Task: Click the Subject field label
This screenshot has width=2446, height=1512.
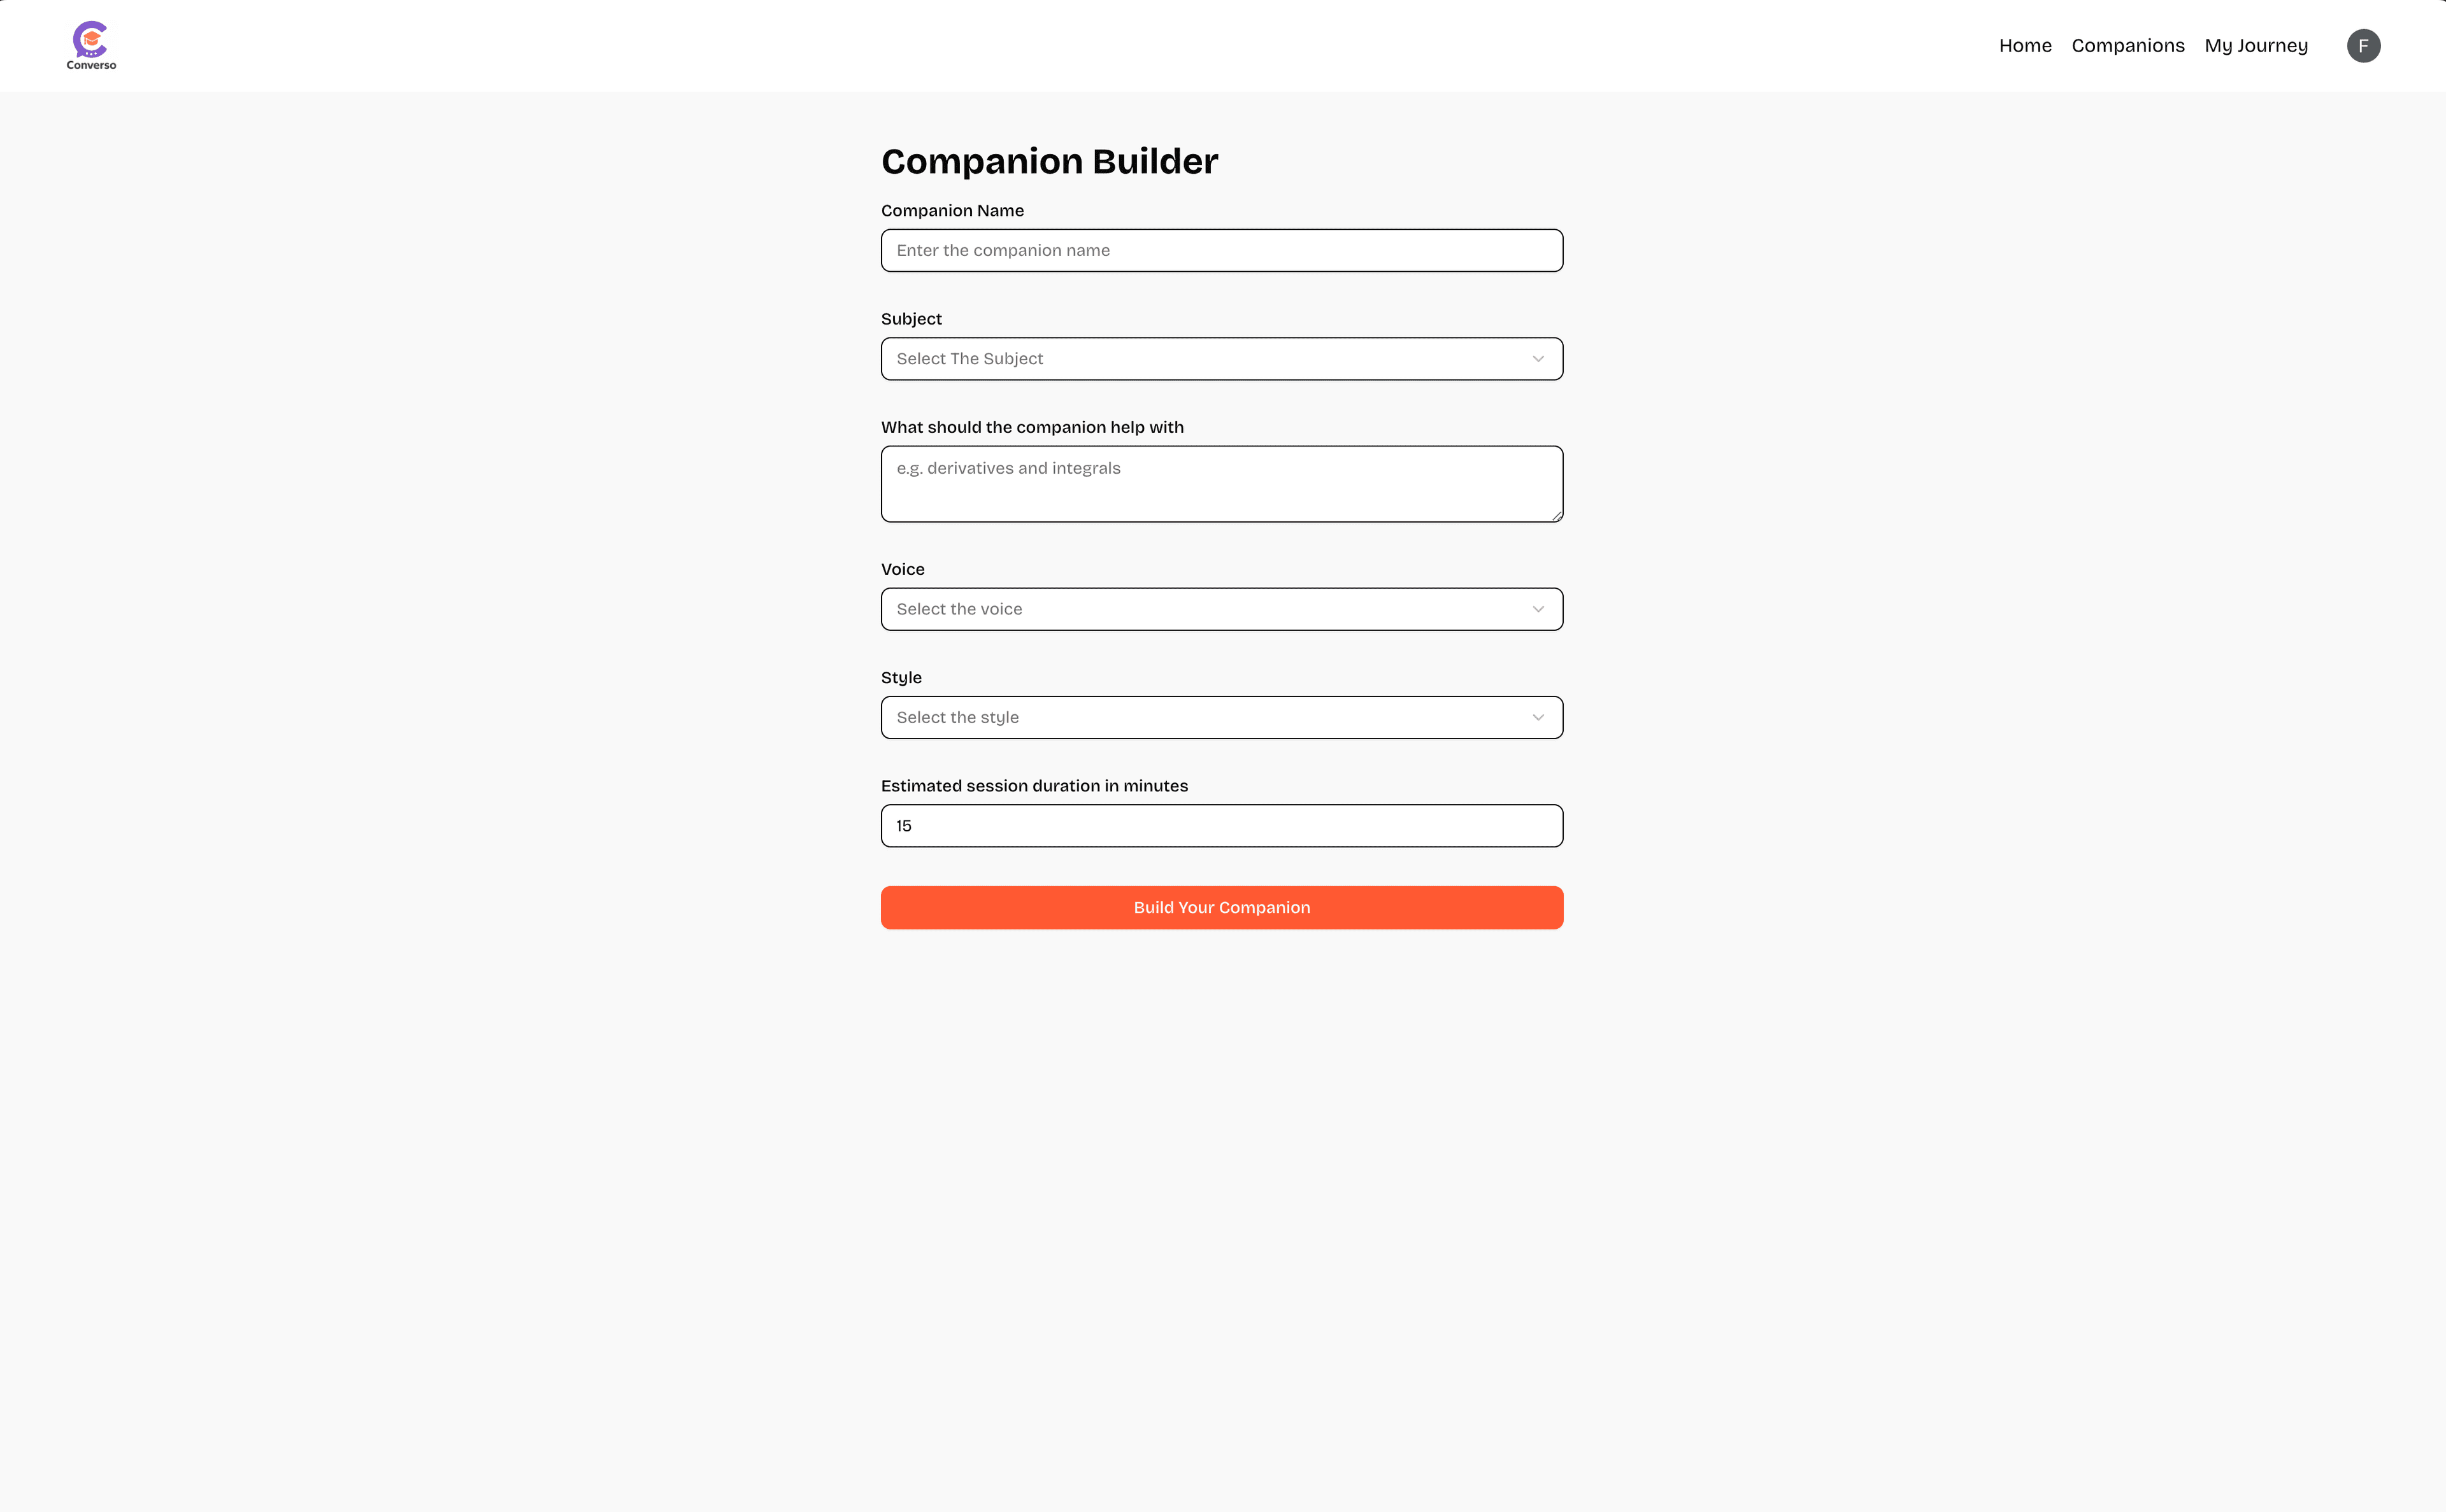Action: (x=912, y=319)
